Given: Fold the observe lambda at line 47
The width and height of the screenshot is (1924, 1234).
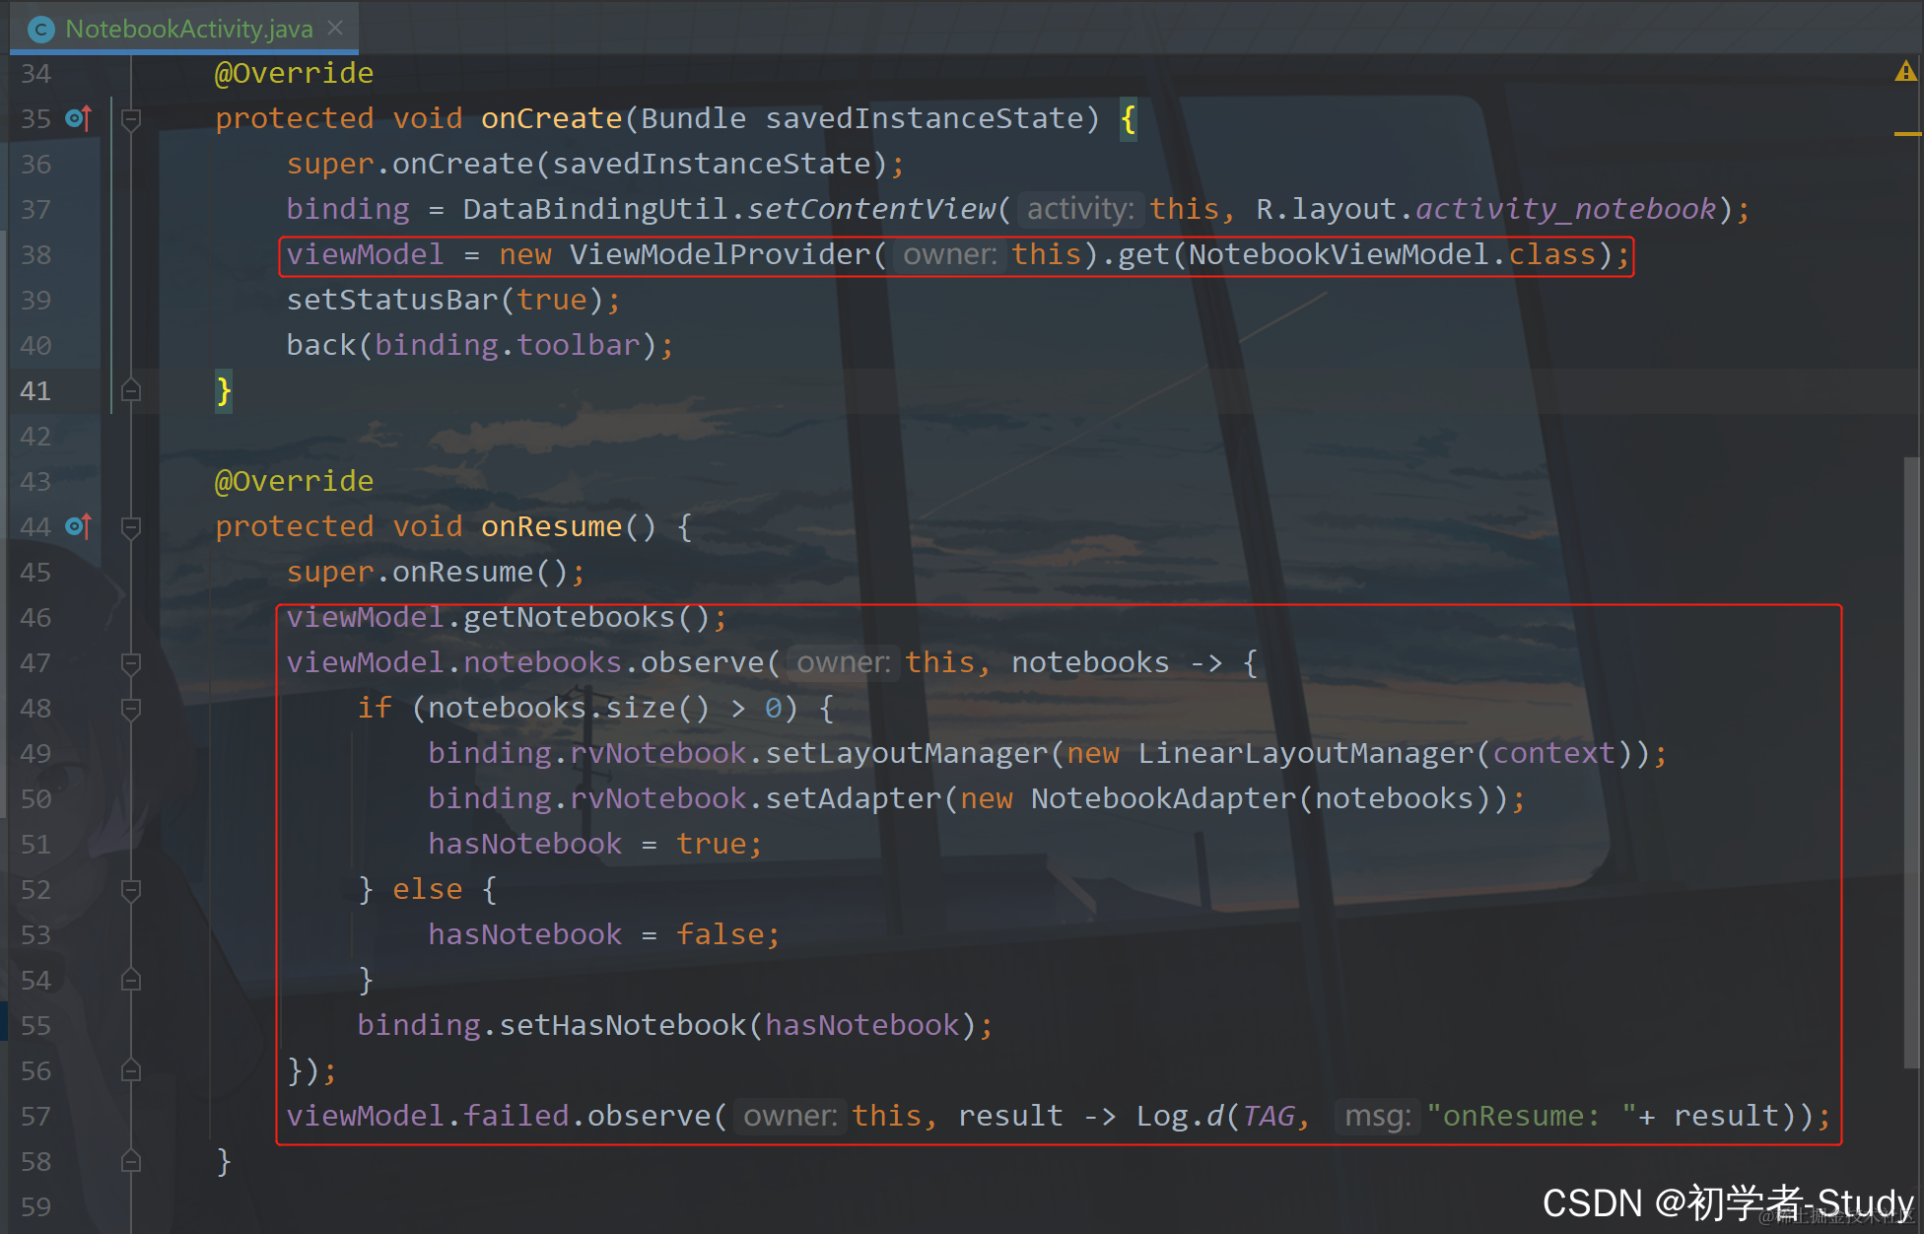Looking at the screenshot, I should tap(130, 663).
